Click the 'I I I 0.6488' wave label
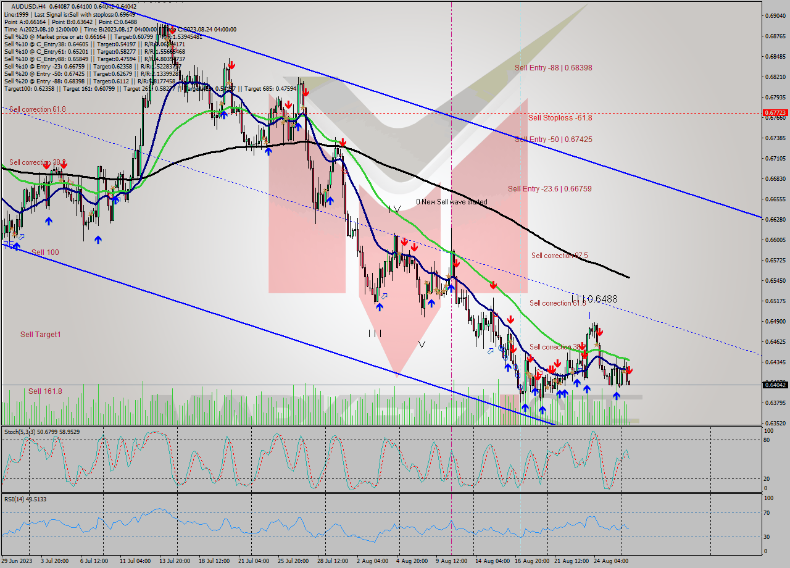 click(594, 299)
